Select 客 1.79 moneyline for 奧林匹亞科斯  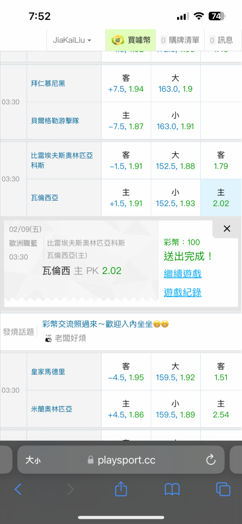[x=221, y=160]
